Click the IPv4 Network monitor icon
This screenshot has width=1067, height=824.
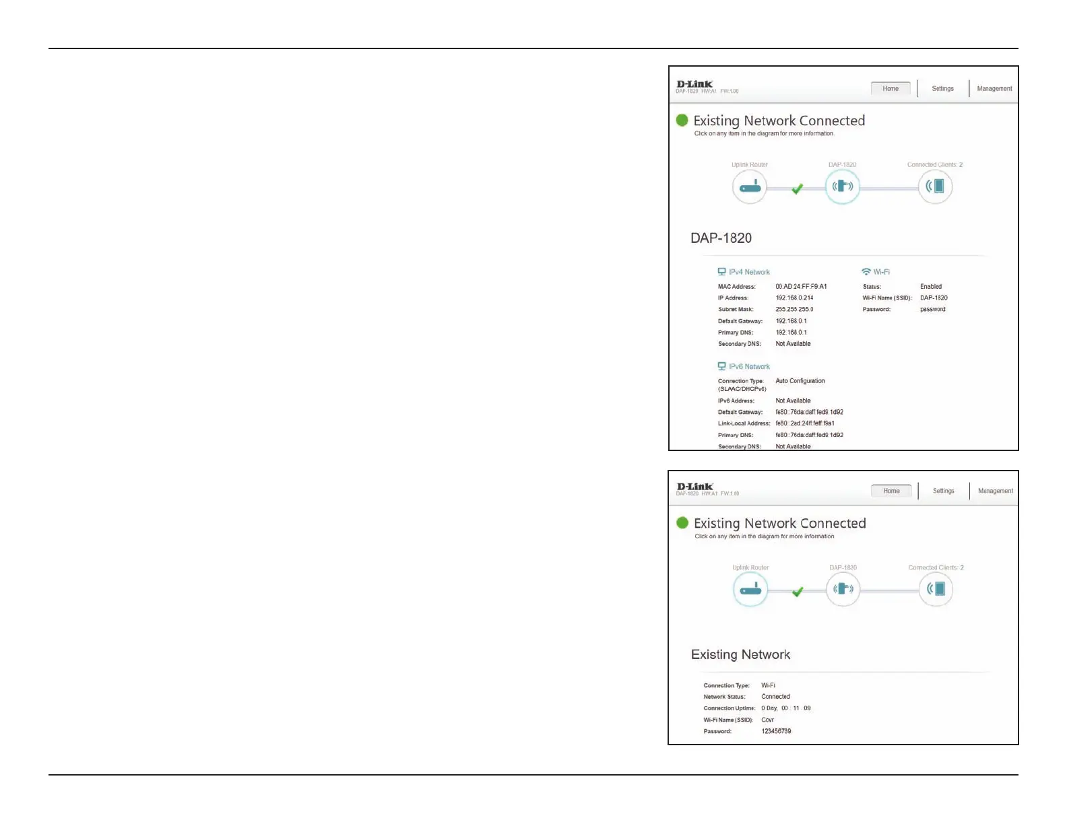point(721,272)
